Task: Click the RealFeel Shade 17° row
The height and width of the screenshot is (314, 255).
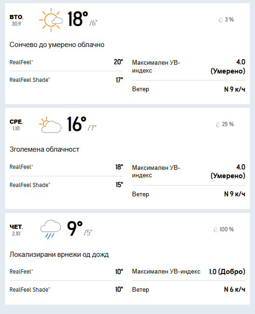Action: 66,80
